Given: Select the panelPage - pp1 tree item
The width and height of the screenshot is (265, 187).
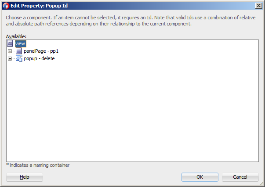Looking at the screenshot, I should [x=41, y=51].
